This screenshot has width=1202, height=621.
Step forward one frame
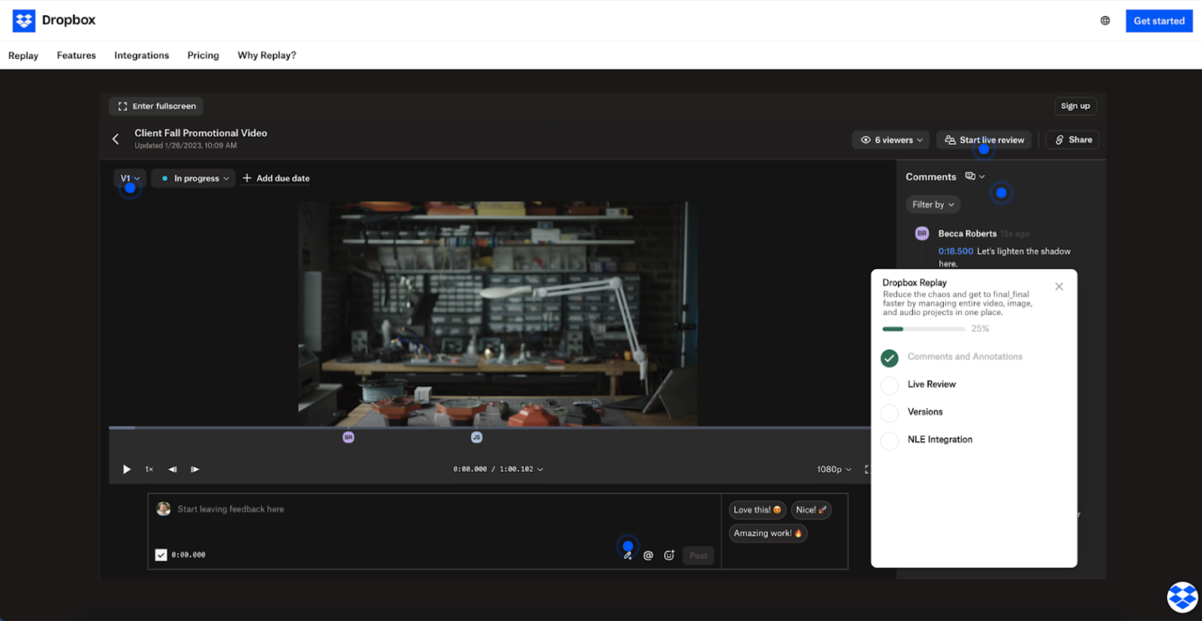click(x=195, y=469)
